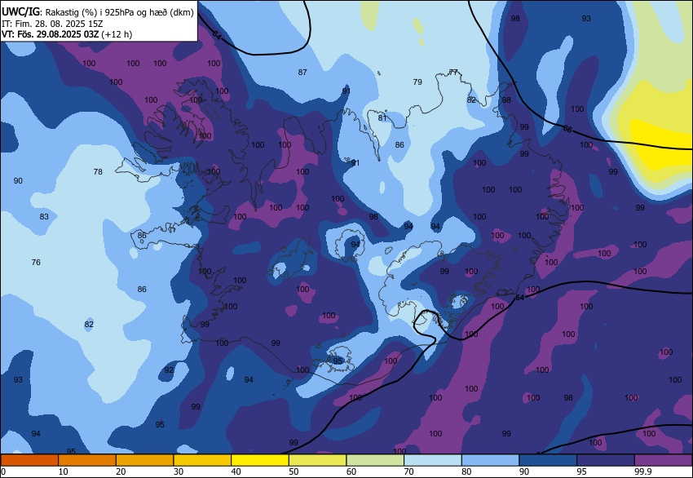Click the '66' height contour label
The width and height of the screenshot is (693, 478).
click(567, 129)
